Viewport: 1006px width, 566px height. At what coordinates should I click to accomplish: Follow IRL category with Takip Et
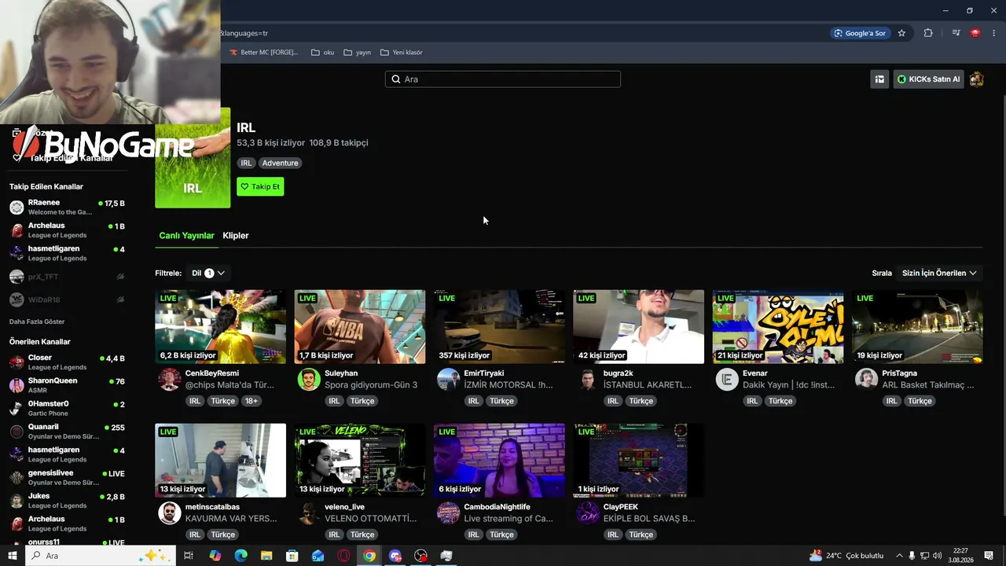[260, 186]
